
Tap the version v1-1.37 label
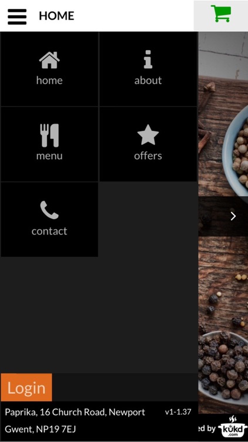(178, 412)
